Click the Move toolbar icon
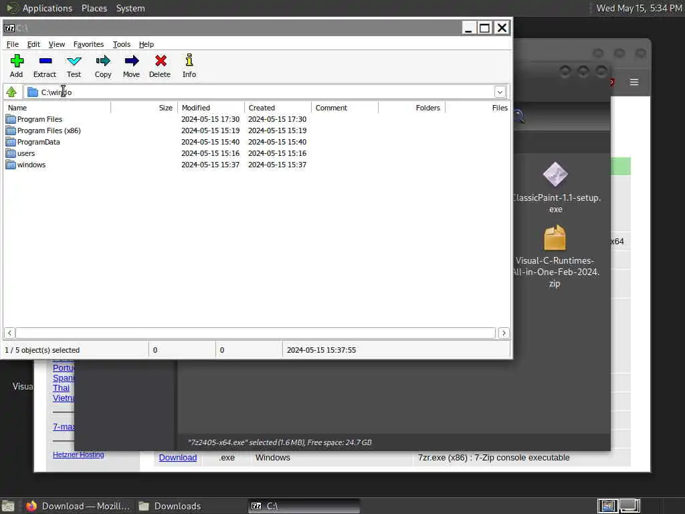 click(x=132, y=61)
